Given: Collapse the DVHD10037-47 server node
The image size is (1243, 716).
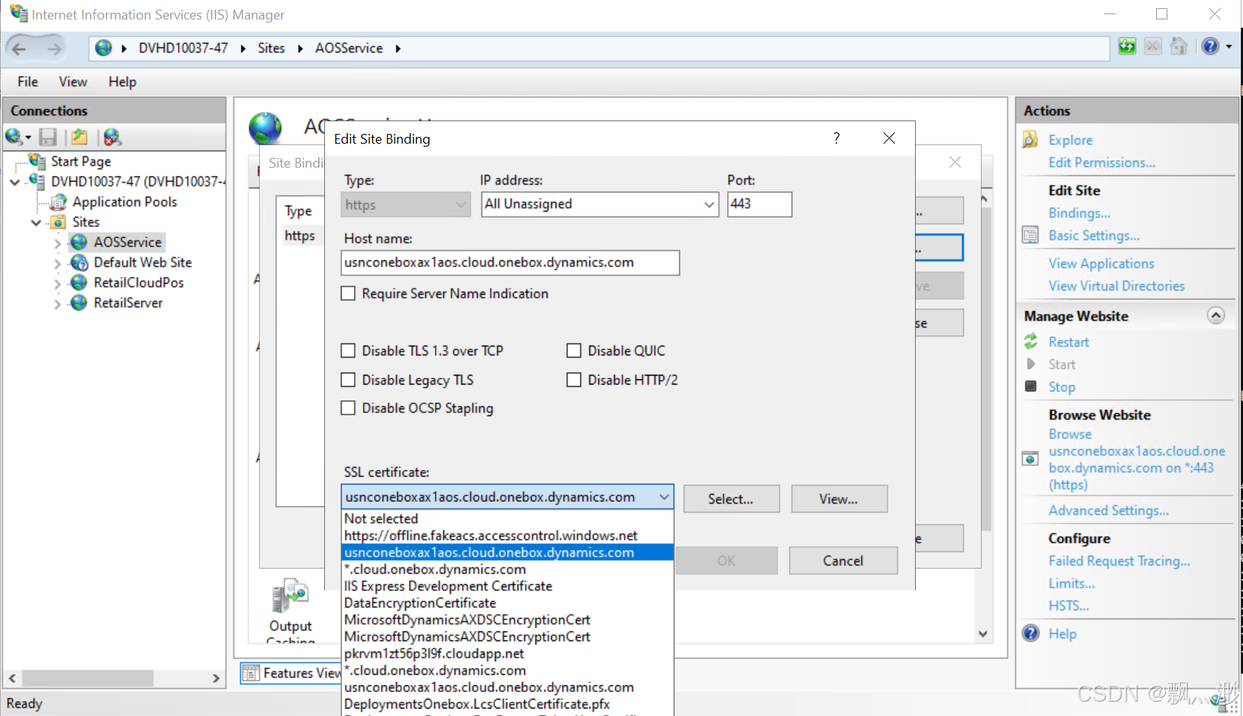Looking at the screenshot, I should point(15,182).
